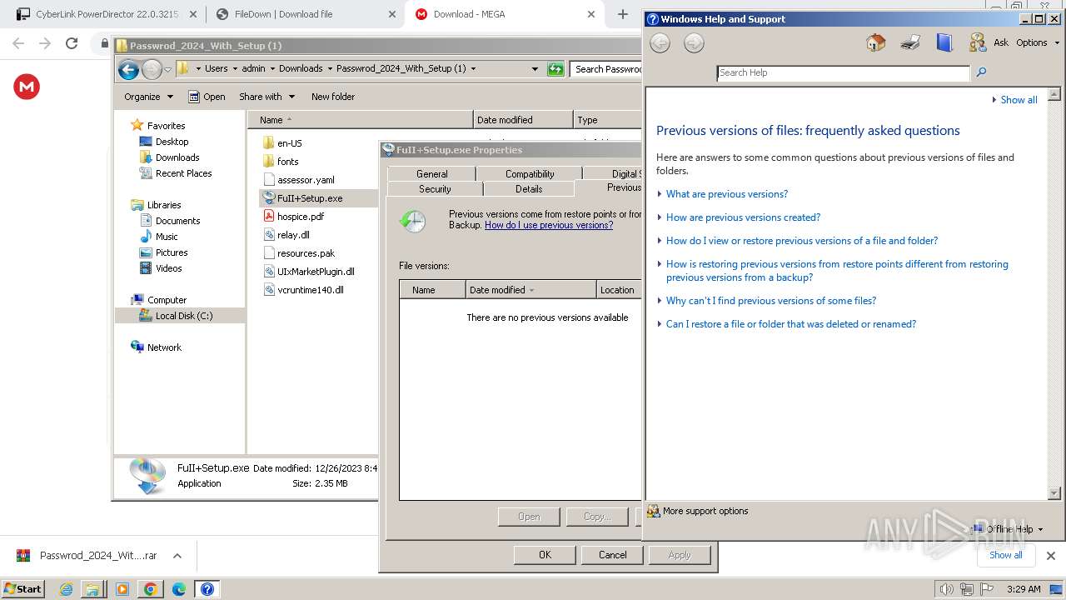Sort by Name column in file versions

point(432,290)
